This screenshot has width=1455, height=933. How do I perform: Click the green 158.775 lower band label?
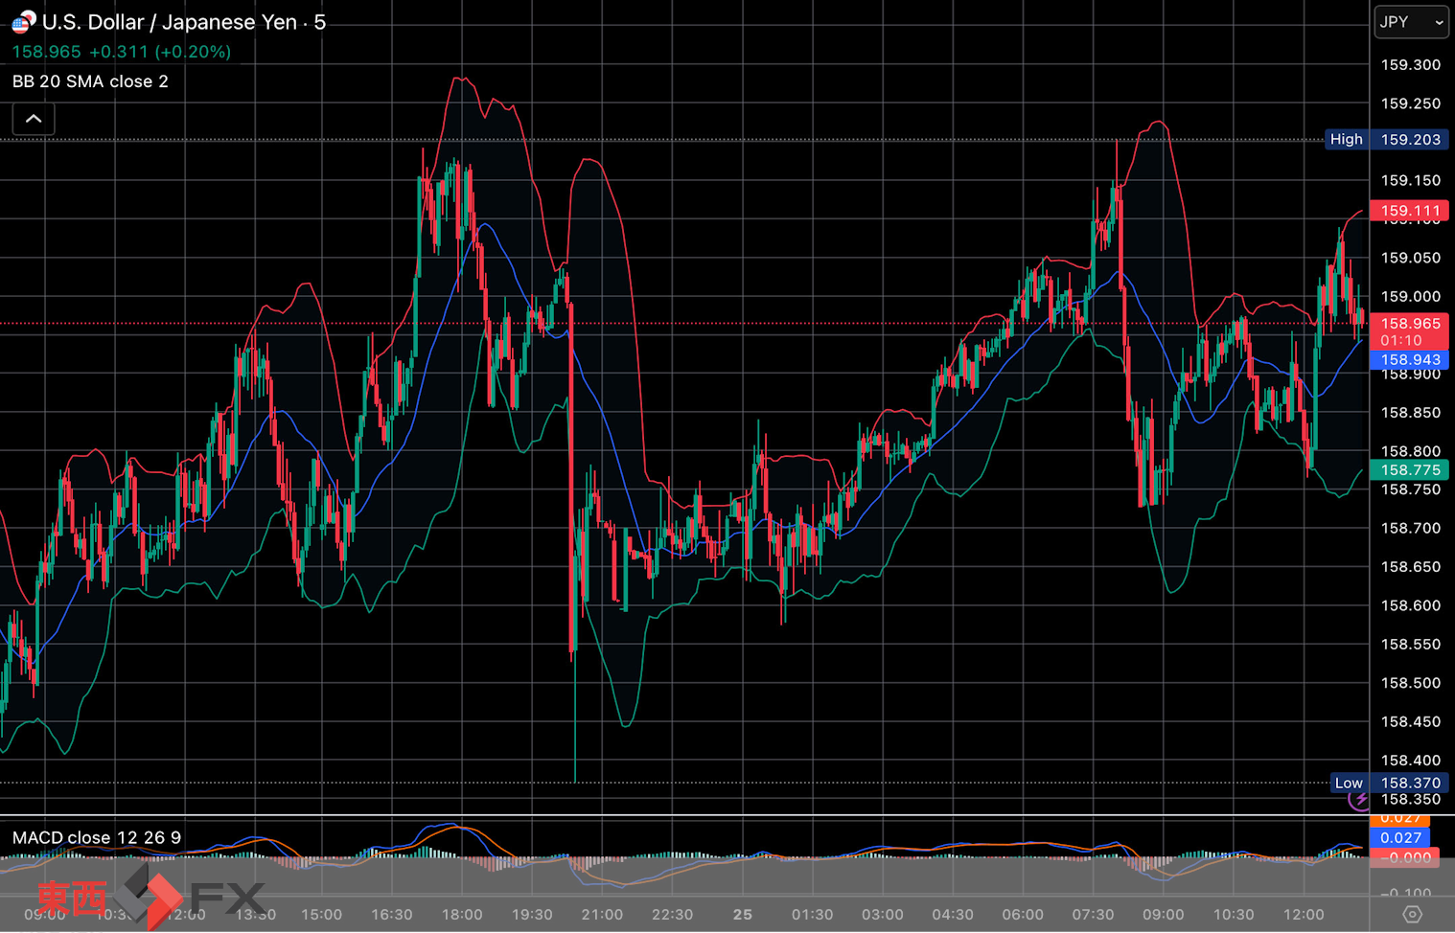[x=1409, y=470]
